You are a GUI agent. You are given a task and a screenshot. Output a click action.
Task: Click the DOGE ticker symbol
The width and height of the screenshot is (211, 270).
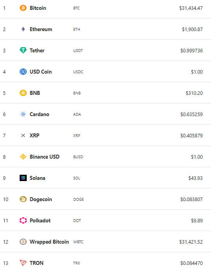79,200
